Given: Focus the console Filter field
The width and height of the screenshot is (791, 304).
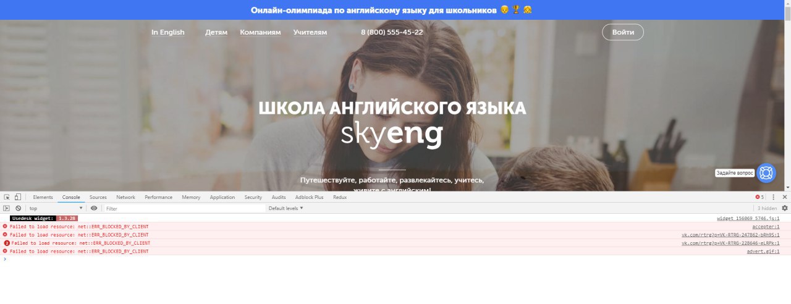Looking at the screenshot, I should pos(184,208).
